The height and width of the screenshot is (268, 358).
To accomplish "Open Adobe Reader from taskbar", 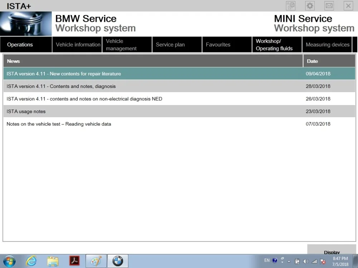I will coord(74,261).
